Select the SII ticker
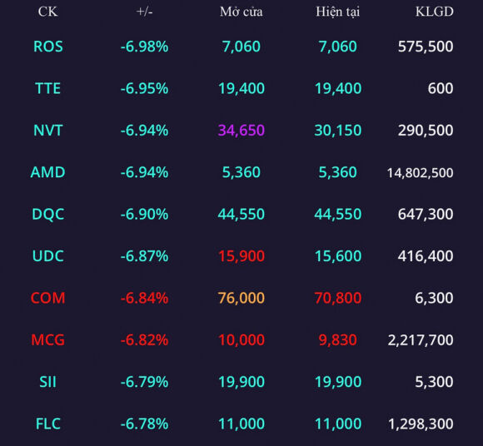The height and width of the screenshot is (446, 483). click(x=48, y=382)
